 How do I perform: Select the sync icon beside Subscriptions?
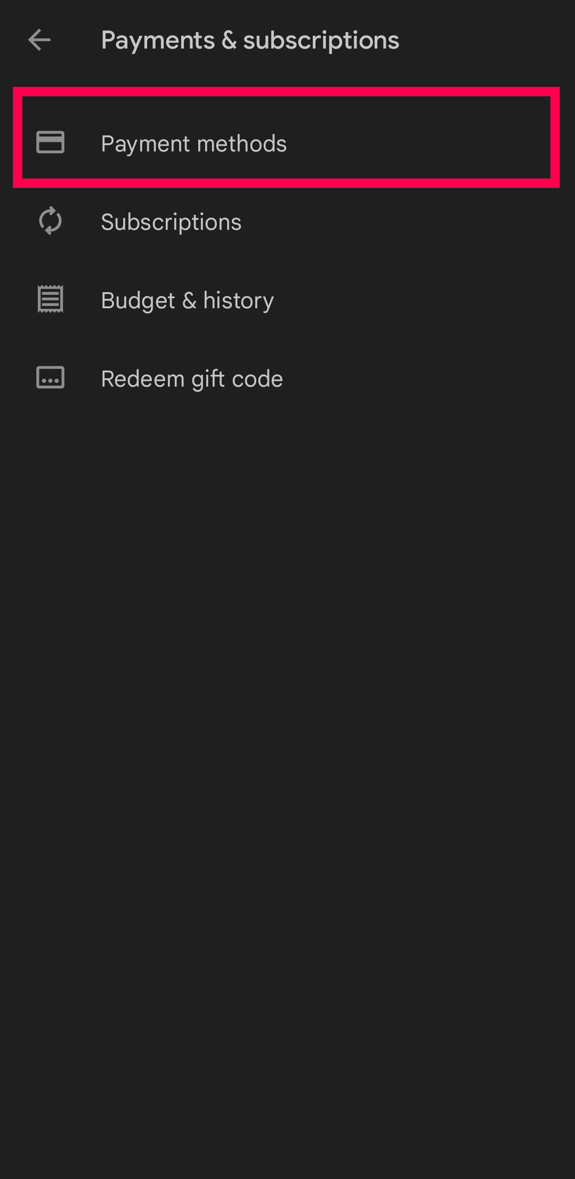50,221
